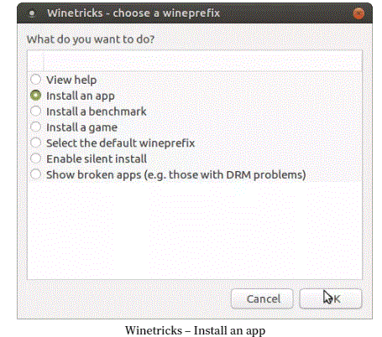382x337 pixels.
Task: Click Show broken apps text label
Action: pos(176,175)
